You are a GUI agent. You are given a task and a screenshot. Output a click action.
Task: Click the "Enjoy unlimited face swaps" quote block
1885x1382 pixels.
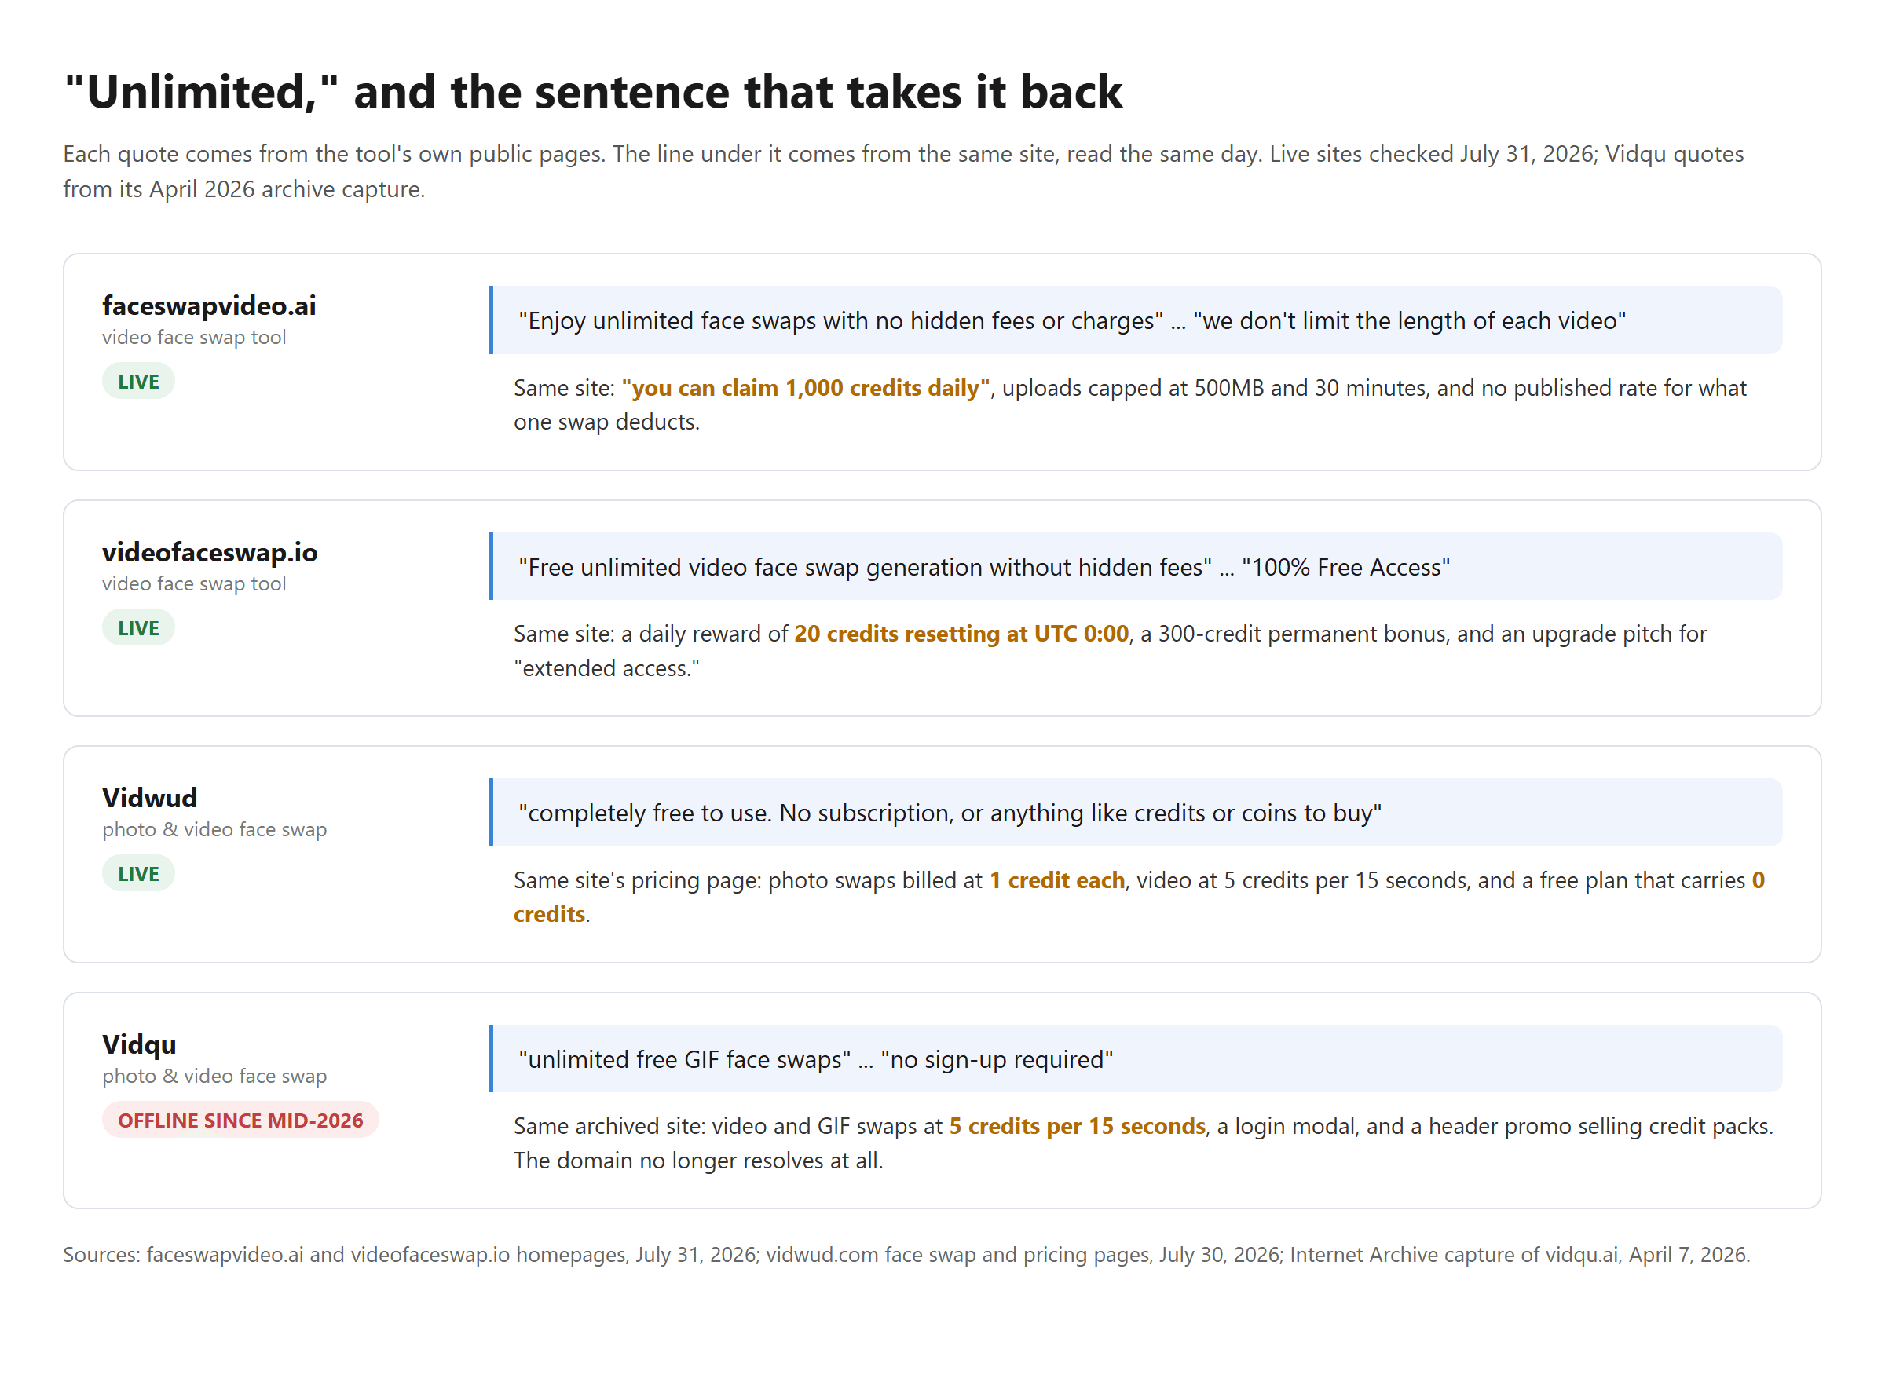tap(1136, 320)
